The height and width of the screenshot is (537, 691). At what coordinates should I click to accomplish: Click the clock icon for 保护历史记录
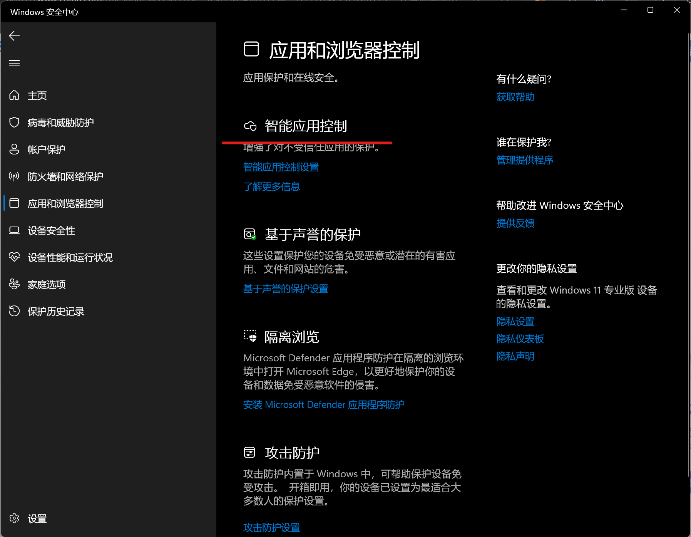pos(14,311)
